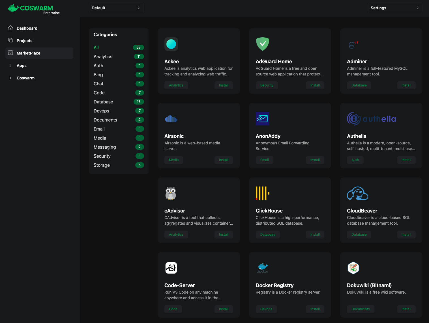Screen dimensions: 429x323
Task: Click the Email tag on AnonAddy card
Action: coord(265,160)
